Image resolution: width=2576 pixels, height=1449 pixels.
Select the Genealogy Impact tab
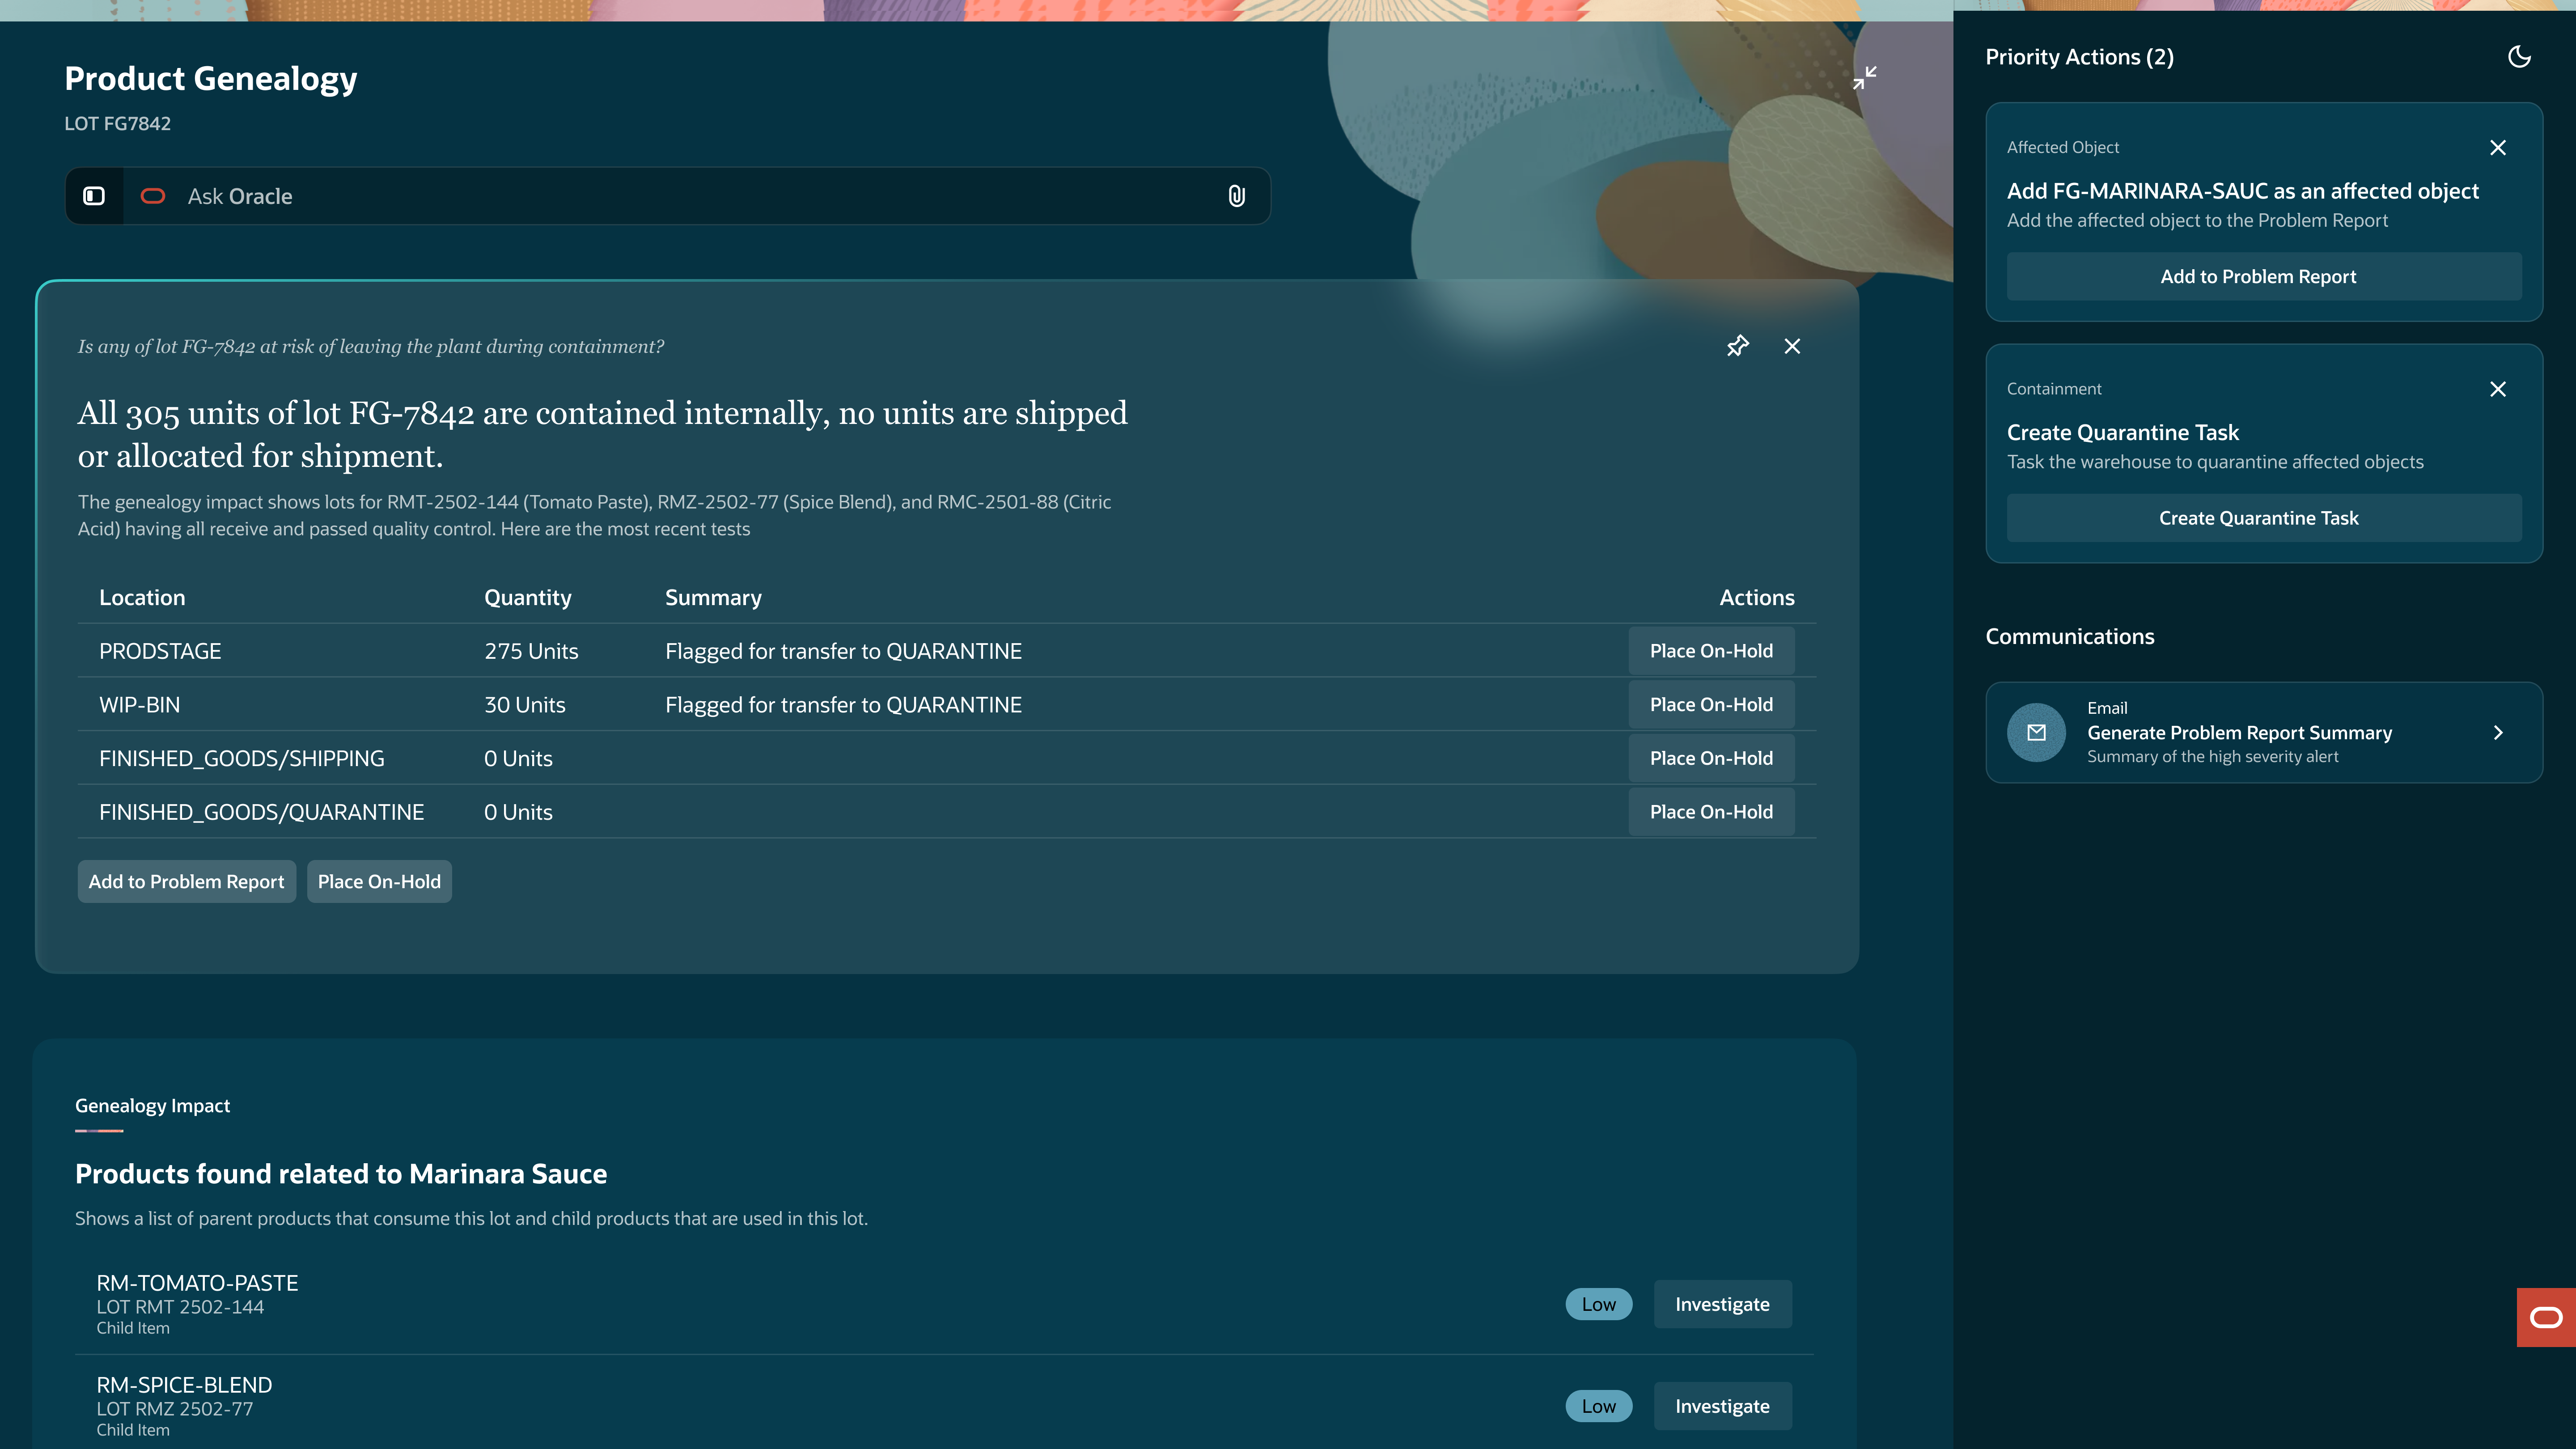(152, 1106)
